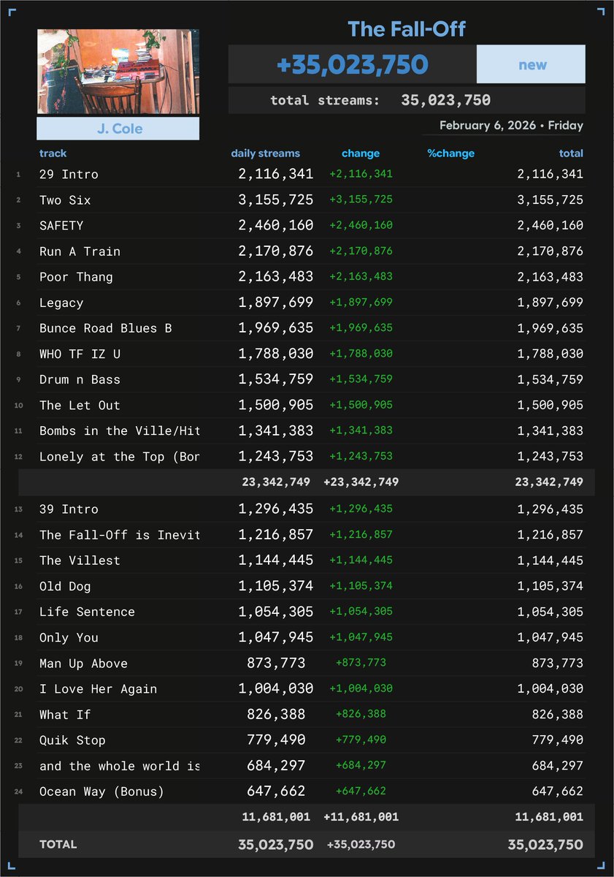Select the 29 Intro track name
614x877 pixels.
(x=69, y=175)
